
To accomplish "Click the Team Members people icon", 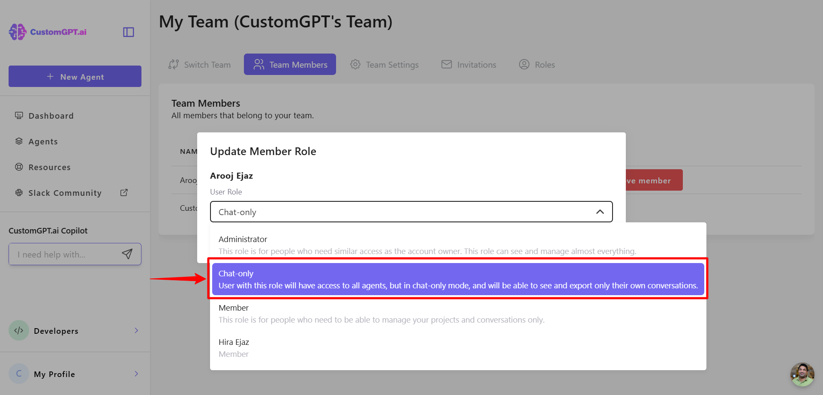I will click(x=259, y=64).
